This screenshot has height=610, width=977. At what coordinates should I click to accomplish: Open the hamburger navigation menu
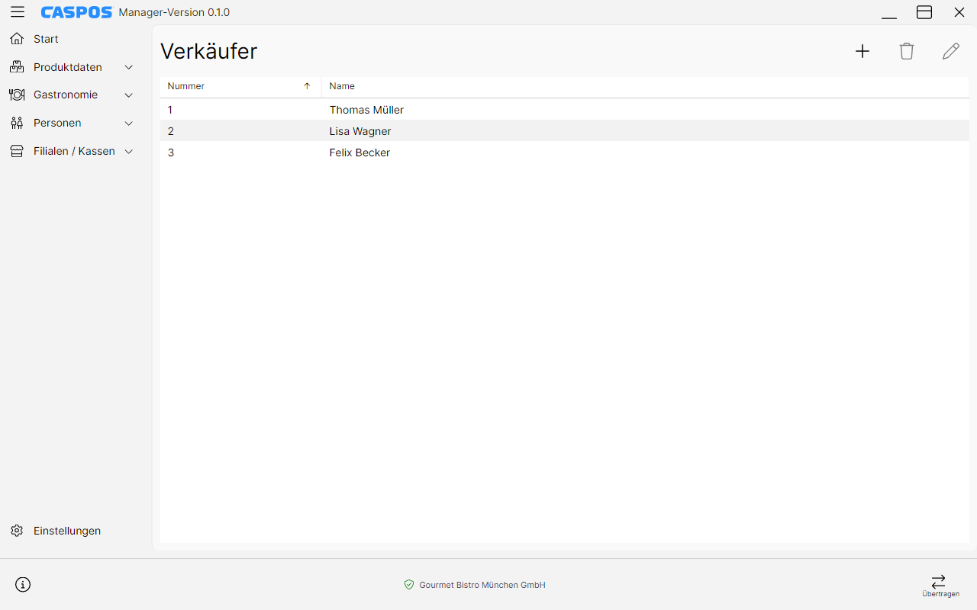click(18, 12)
